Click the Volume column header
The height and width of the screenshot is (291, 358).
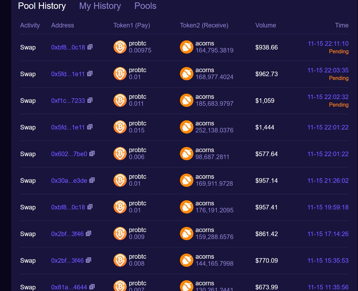(266, 25)
